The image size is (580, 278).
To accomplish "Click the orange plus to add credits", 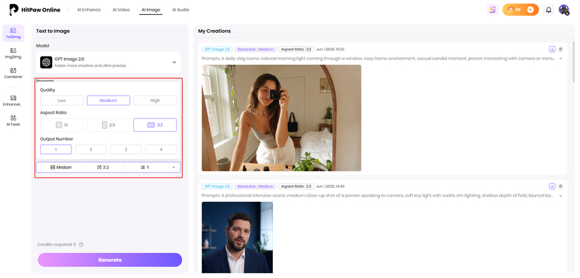I will pos(530,10).
